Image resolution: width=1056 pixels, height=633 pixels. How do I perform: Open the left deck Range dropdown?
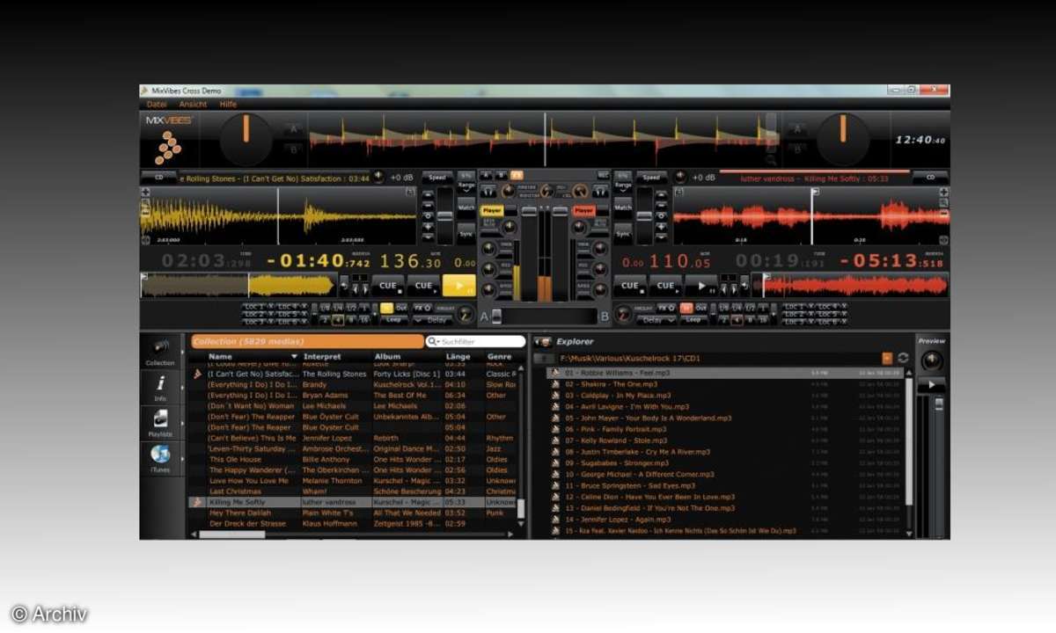[466, 187]
